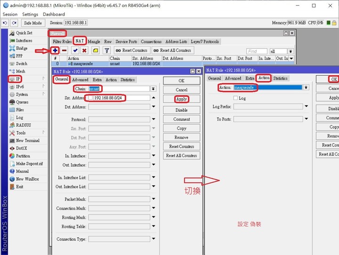Open New Terminal in sidebar
The width and height of the screenshot is (339, 255).
[28, 141]
